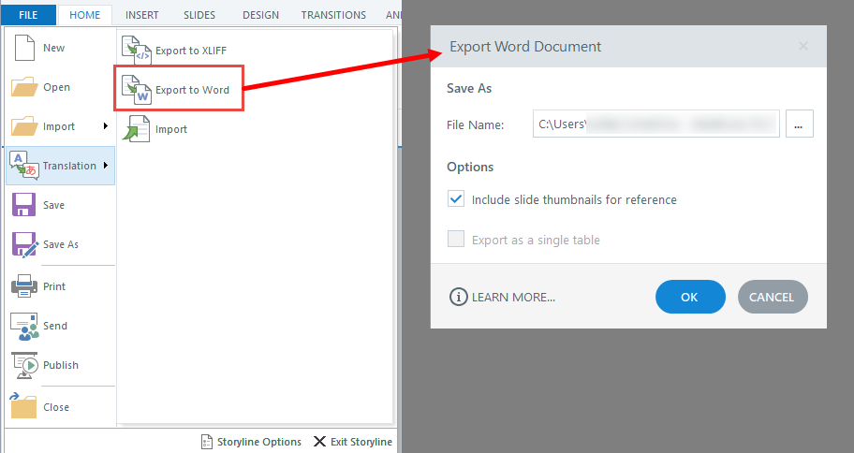Screen dimensions: 854x453
Task: Click the Print icon
Action: pyautogui.click(x=24, y=286)
